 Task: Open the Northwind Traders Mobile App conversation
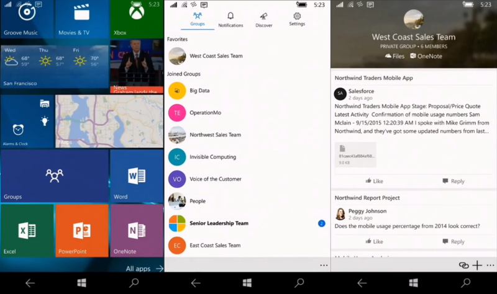click(x=374, y=78)
